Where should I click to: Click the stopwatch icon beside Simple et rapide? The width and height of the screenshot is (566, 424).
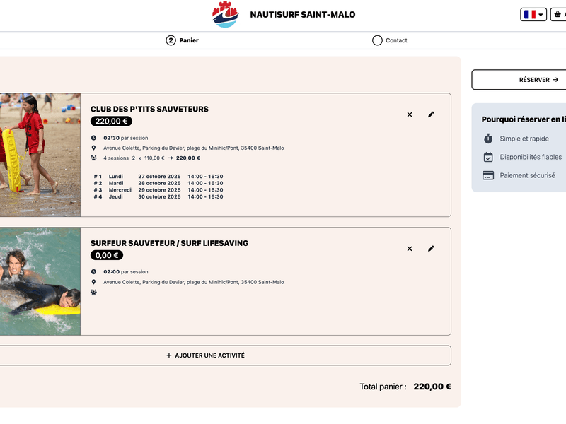488,139
